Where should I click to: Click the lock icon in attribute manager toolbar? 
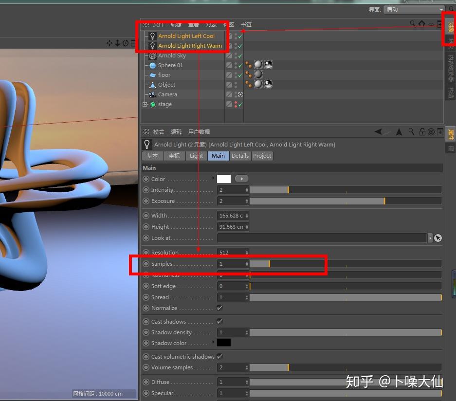(423, 131)
